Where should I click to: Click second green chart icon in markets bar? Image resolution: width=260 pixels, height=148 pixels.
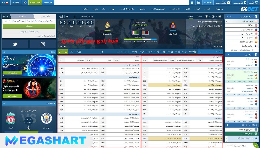tap(66, 52)
